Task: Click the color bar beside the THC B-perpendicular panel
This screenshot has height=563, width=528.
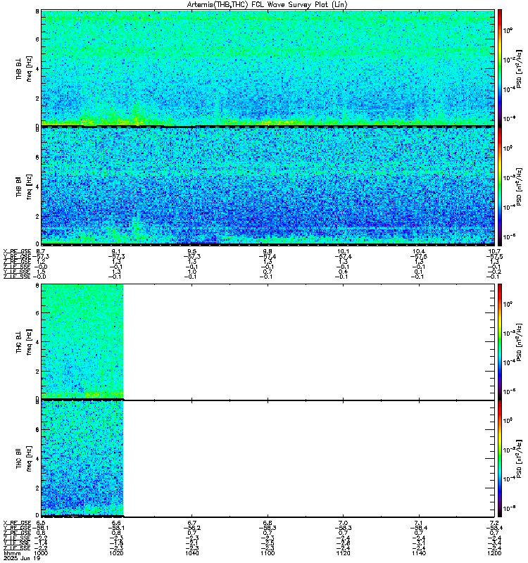Action: [x=500, y=341]
